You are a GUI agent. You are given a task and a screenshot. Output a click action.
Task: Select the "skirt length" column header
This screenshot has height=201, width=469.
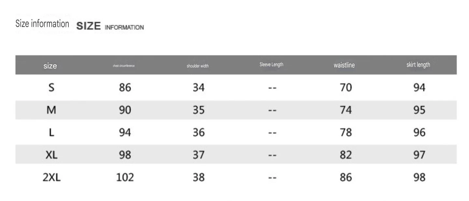tap(418, 65)
